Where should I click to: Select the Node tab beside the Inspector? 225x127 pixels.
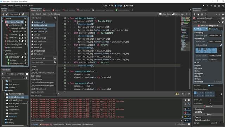coord(205,10)
